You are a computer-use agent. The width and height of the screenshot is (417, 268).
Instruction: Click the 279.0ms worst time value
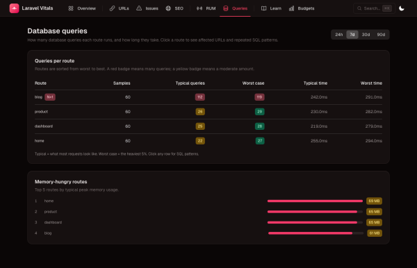[374, 126]
